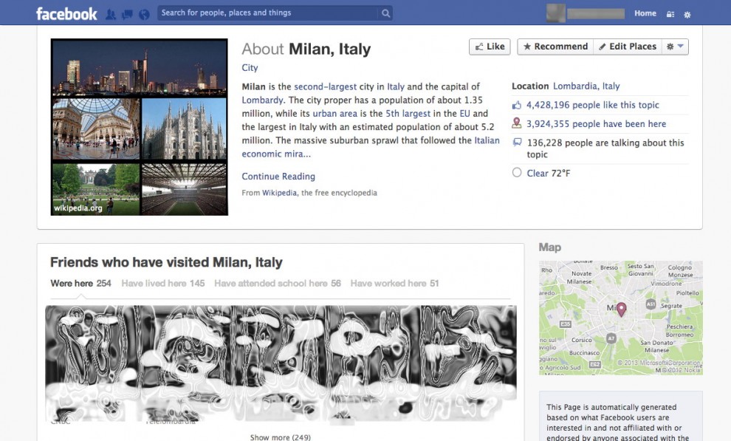Click the Milan Cathedral photo
Screen dimensions: 731x441
(x=184, y=129)
